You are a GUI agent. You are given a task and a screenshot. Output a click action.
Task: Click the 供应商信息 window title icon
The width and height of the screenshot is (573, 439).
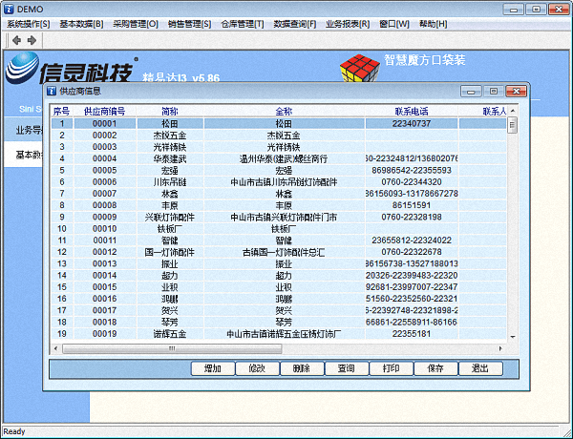tap(51, 92)
